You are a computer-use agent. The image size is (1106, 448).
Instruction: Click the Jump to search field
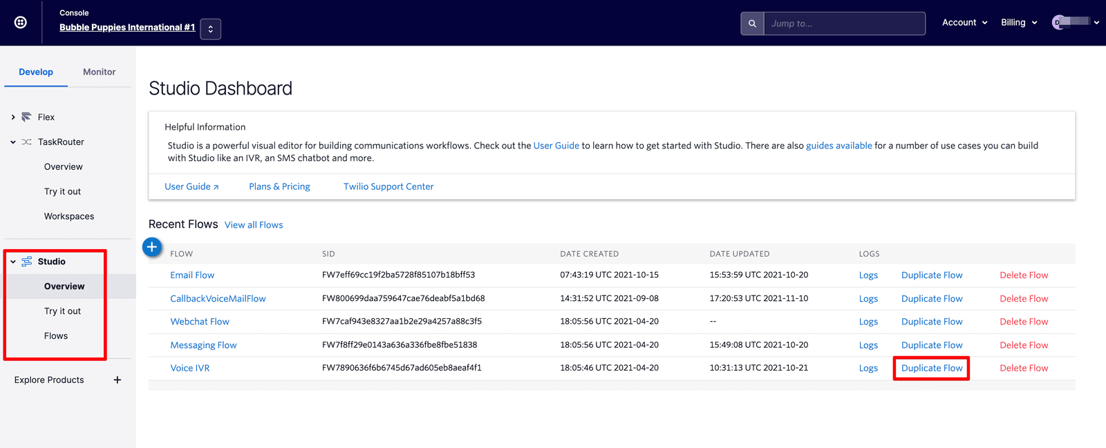[x=843, y=23]
